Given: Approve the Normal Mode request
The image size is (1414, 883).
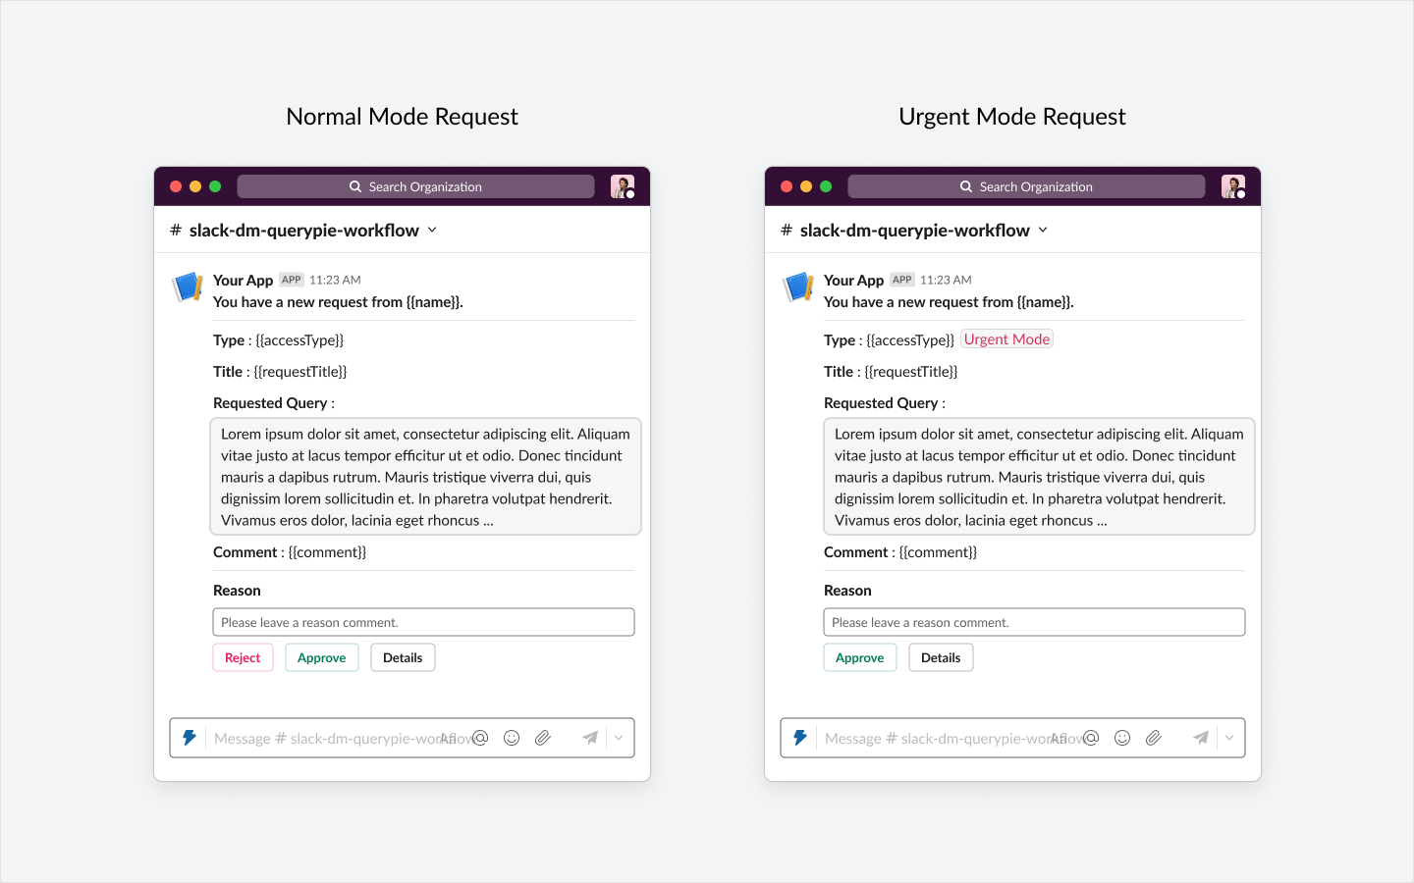Looking at the screenshot, I should [321, 657].
